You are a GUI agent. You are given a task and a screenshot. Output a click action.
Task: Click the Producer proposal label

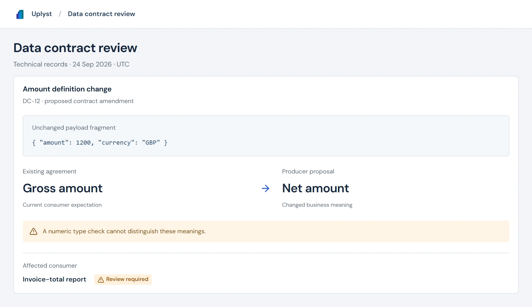[x=308, y=172]
